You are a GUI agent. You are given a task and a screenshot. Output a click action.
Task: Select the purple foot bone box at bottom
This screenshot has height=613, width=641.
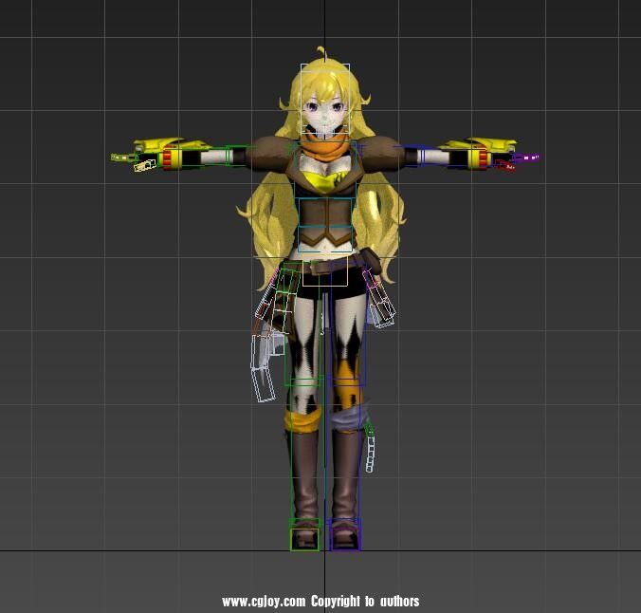[344, 539]
